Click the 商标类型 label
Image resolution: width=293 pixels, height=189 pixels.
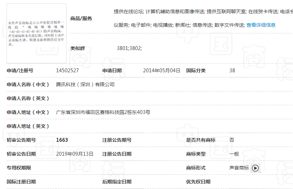click(196, 154)
